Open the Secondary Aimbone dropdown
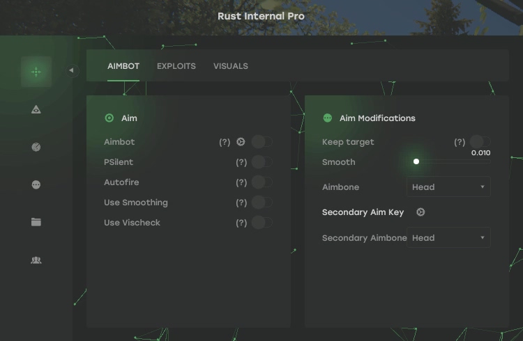523x341 pixels. [448, 238]
